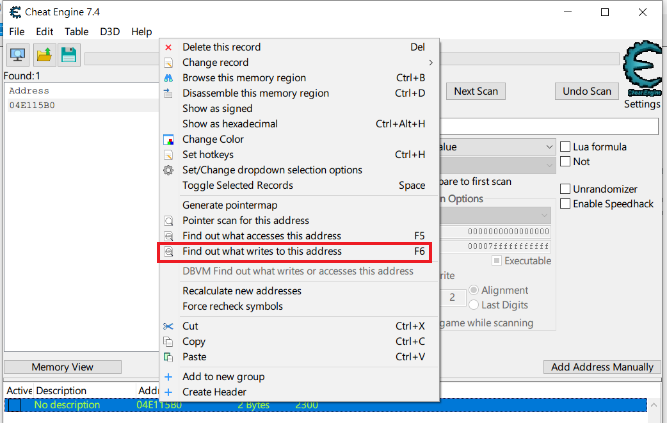
Task: Choose Show as signed
Action: pyautogui.click(x=299, y=109)
